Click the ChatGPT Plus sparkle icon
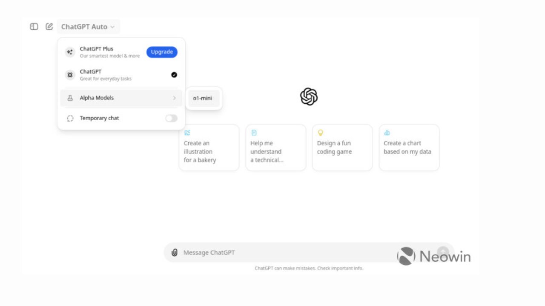 click(x=70, y=52)
